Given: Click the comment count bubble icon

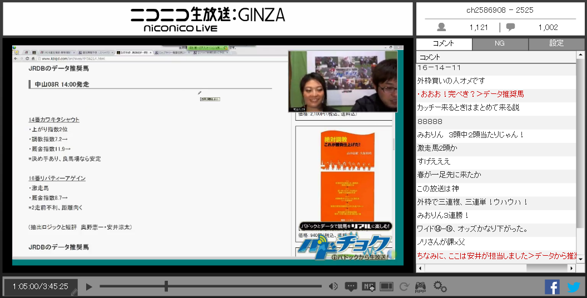Looking at the screenshot, I should pyautogui.click(x=510, y=27).
